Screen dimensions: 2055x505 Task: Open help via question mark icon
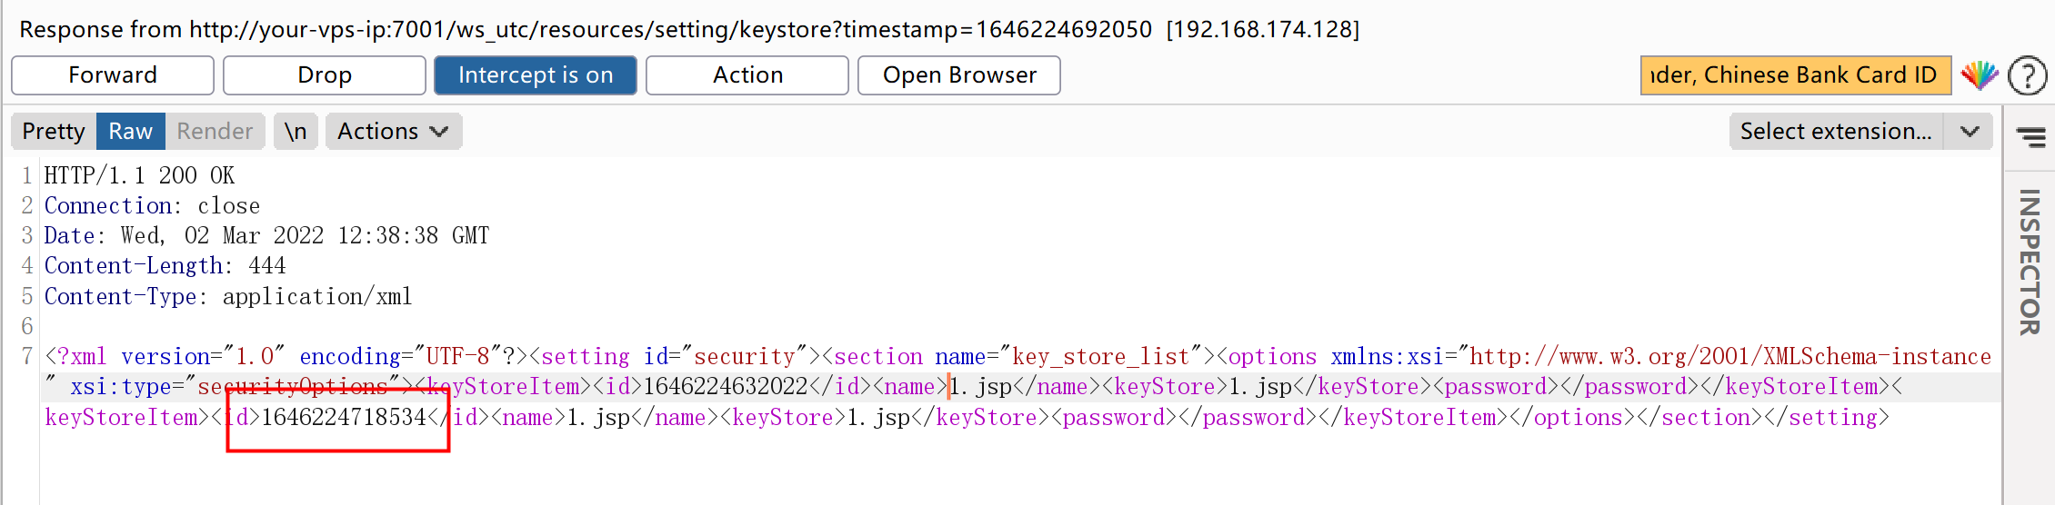point(2027,75)
